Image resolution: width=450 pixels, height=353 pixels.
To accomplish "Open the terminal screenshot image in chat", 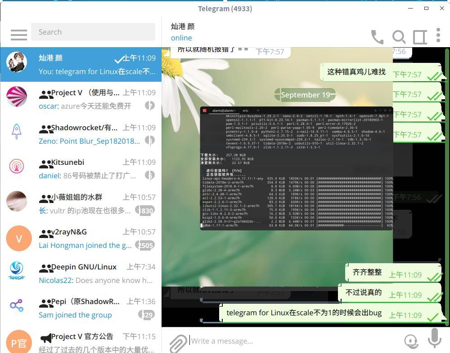I will [x=297, y=168].
